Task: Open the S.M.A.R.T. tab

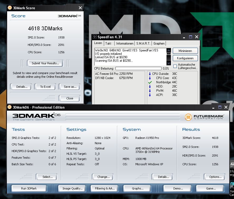Action: tap(143, 43)
